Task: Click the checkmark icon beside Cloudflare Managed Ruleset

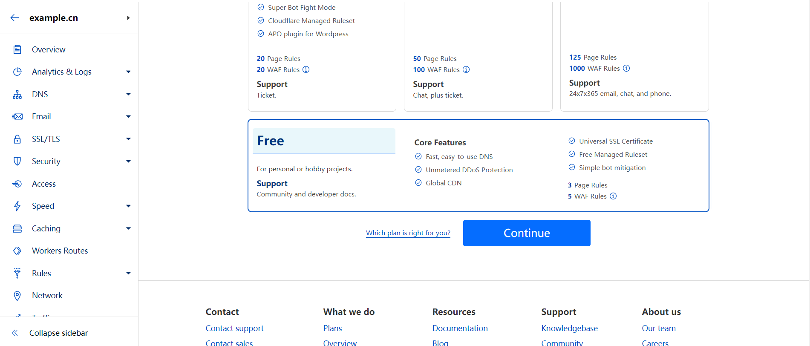Action: (x=261, y=20)
